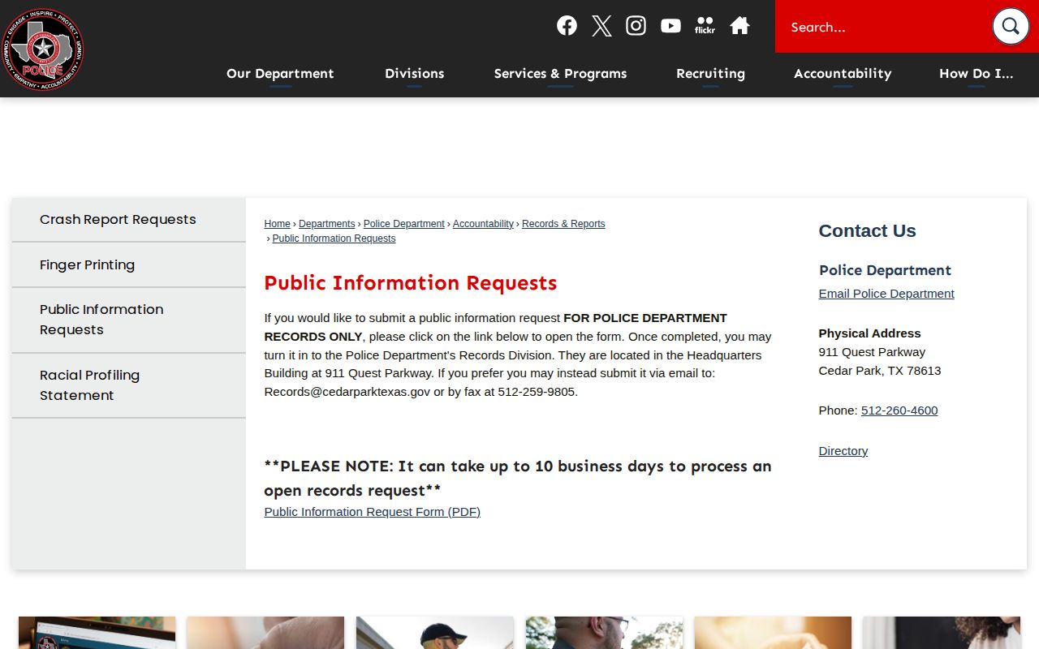Select Public Information Requests sidebar item
This screenshot has height=649, width=1039.
point(128,320)
